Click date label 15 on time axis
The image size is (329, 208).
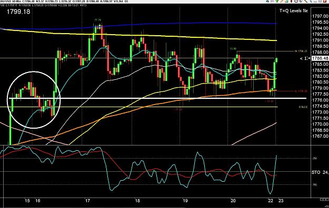27,201
